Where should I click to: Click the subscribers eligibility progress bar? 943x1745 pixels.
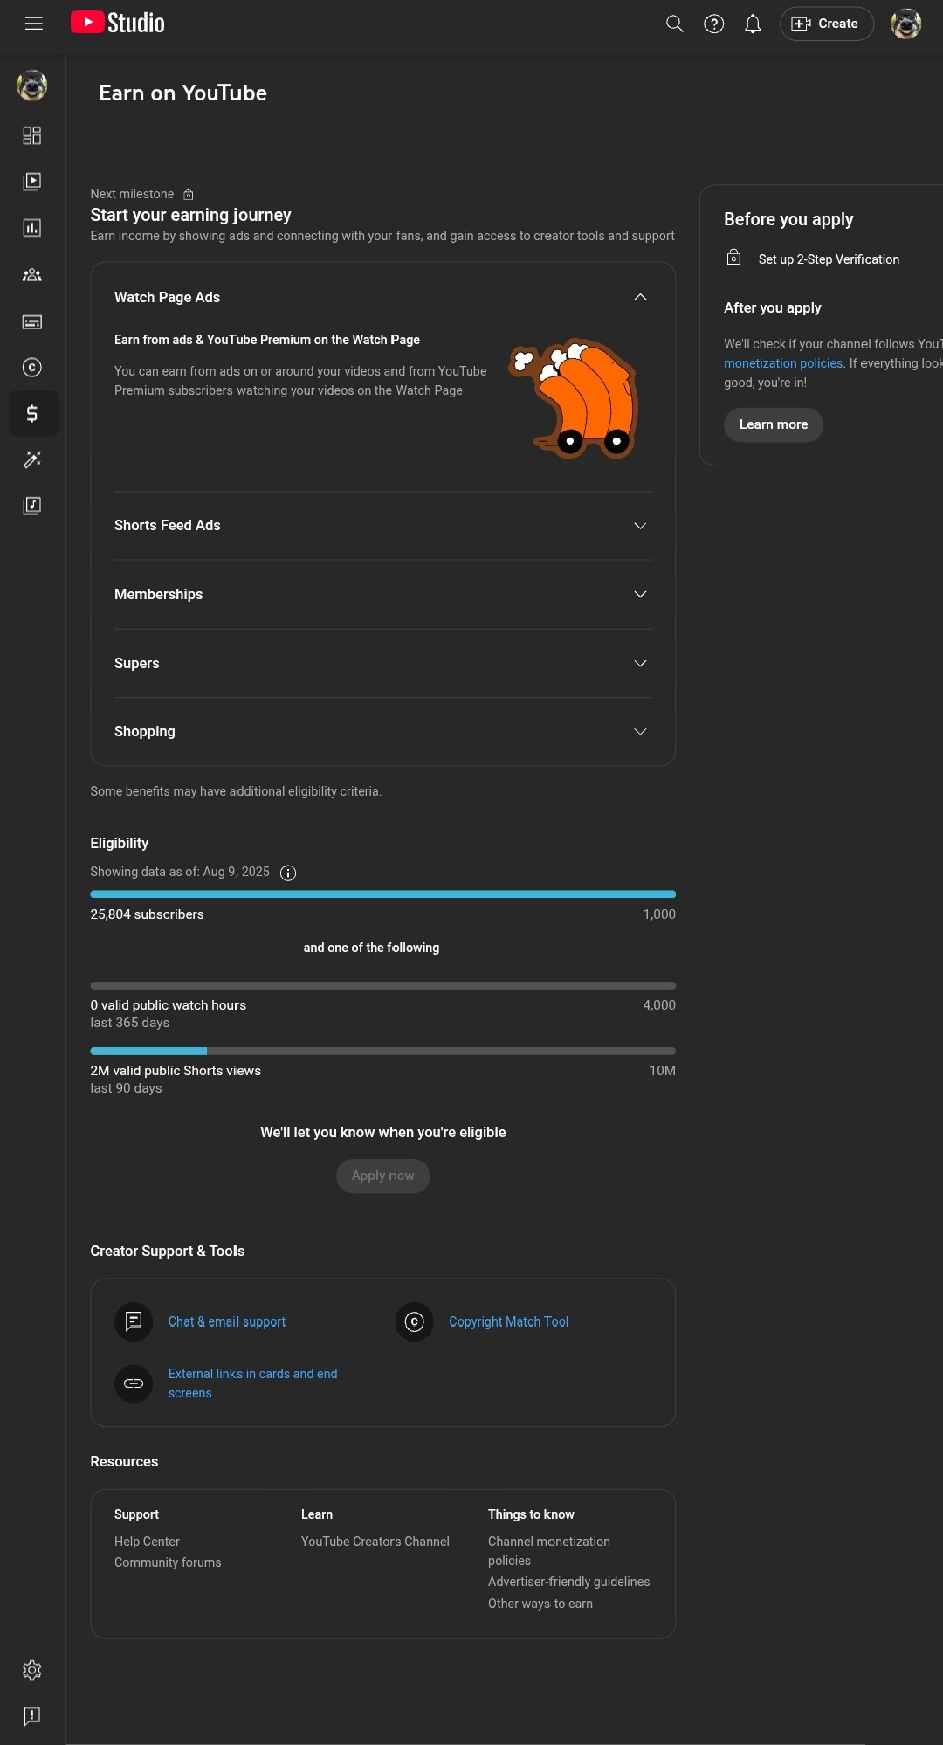(x=382, y=894)
